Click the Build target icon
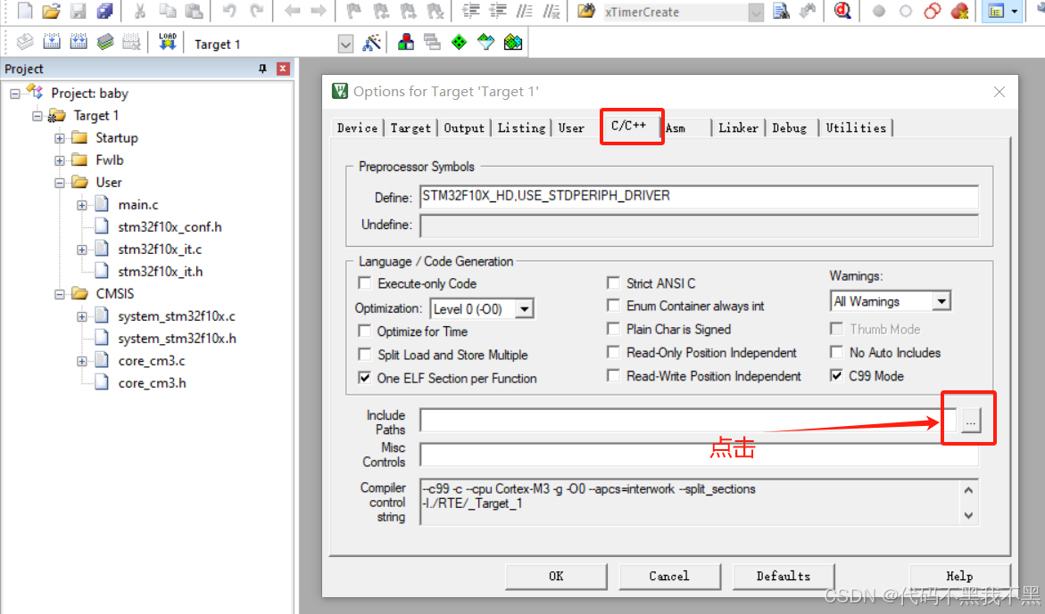This screenshot has height=614, width=1045. (52, 43)
